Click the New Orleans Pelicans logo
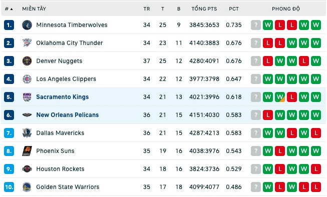The image size is (327, 197). point(27,115)
